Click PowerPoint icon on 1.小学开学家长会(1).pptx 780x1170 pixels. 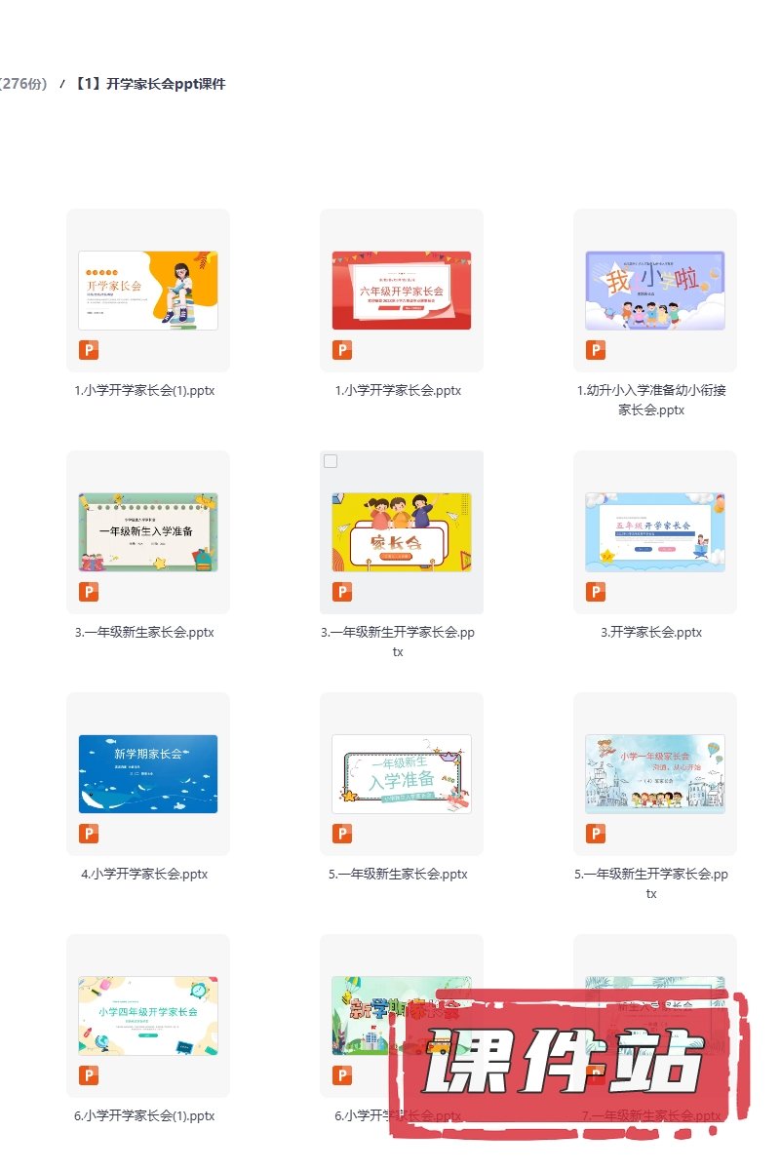(89, 350)
